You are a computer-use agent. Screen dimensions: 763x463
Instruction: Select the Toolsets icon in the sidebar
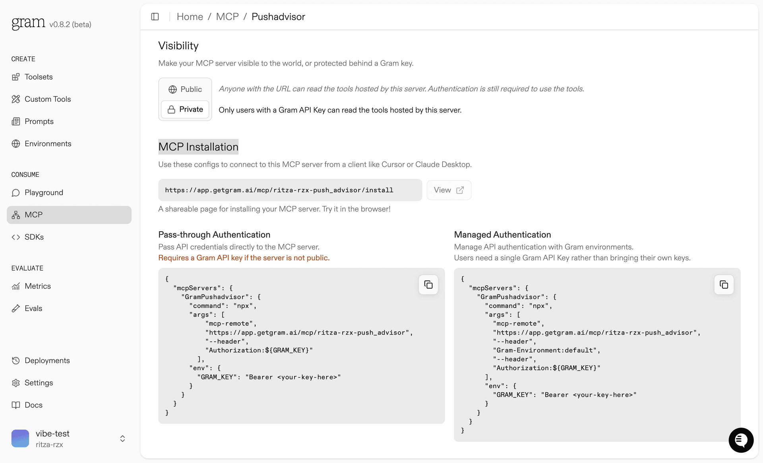click(15, 77)
